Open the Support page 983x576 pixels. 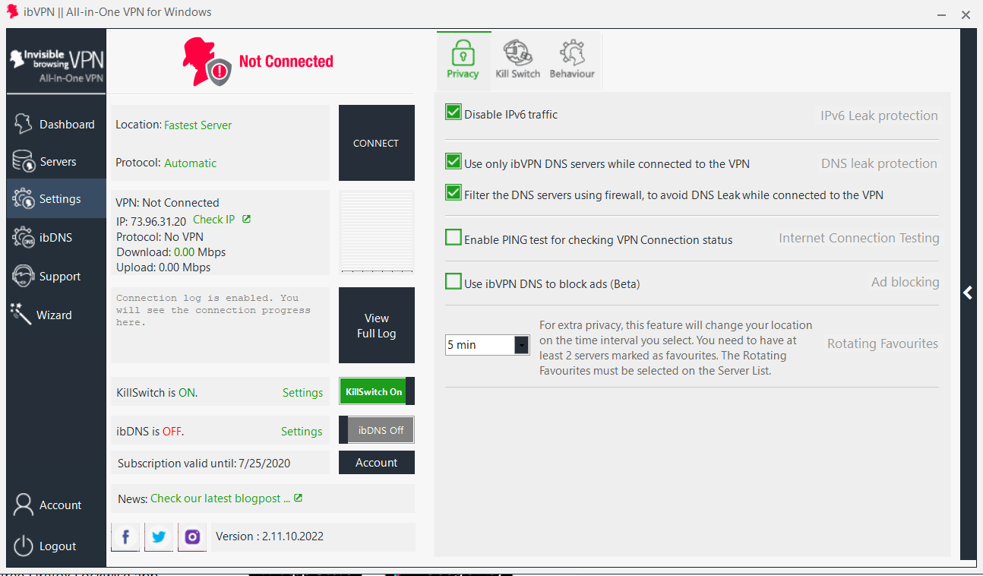(56, 276)
